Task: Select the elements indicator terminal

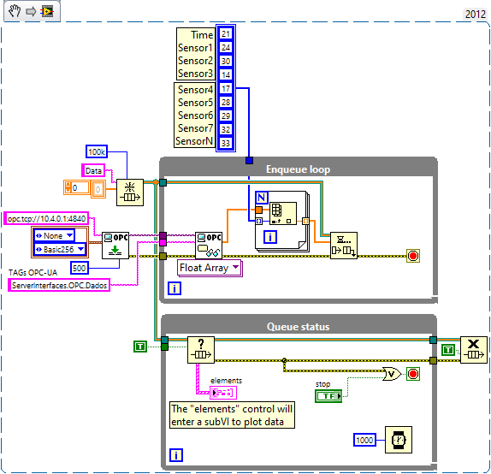Action: tap(223, 392)
